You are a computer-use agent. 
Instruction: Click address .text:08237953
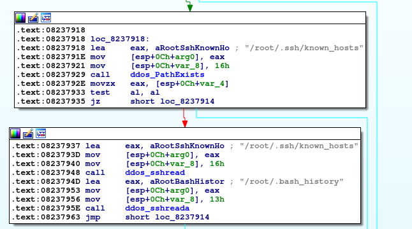tap(46, 190)
